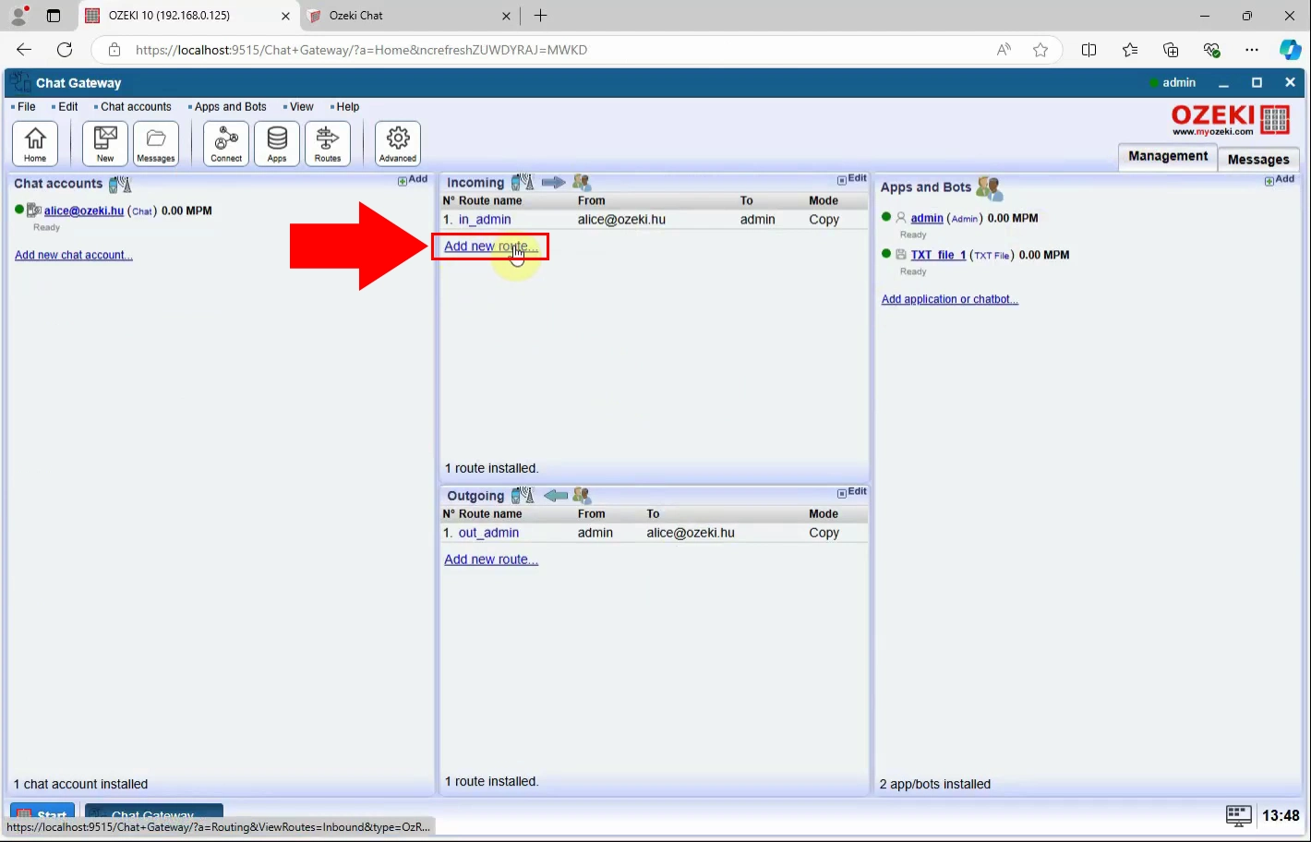This screenshot has height=842, width=1311.
Task: Click the browser back arrow
Action: pos(24,50)
